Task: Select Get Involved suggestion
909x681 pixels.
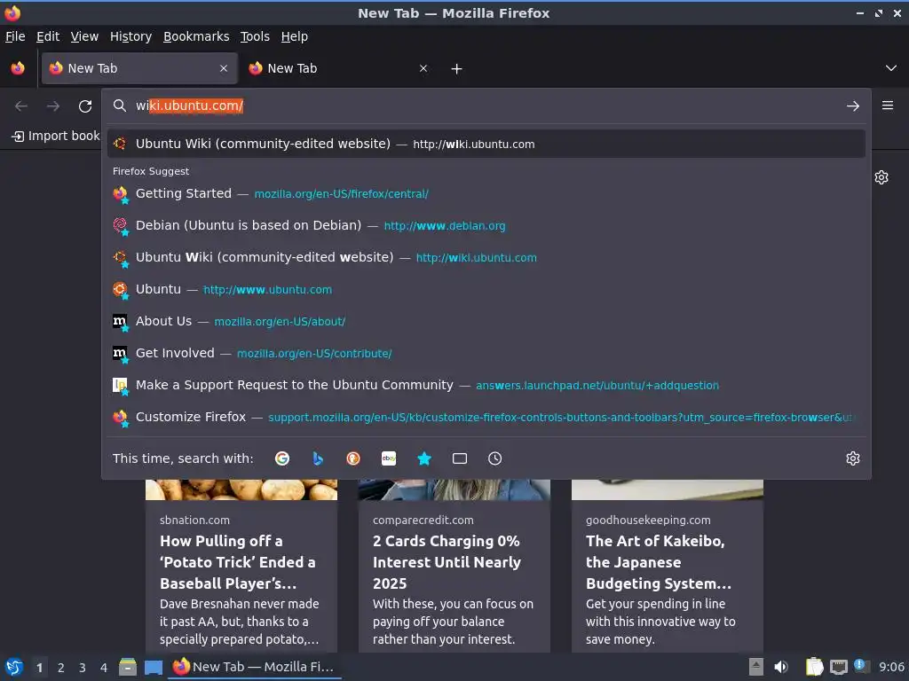Action: click(x=486, y=353)
